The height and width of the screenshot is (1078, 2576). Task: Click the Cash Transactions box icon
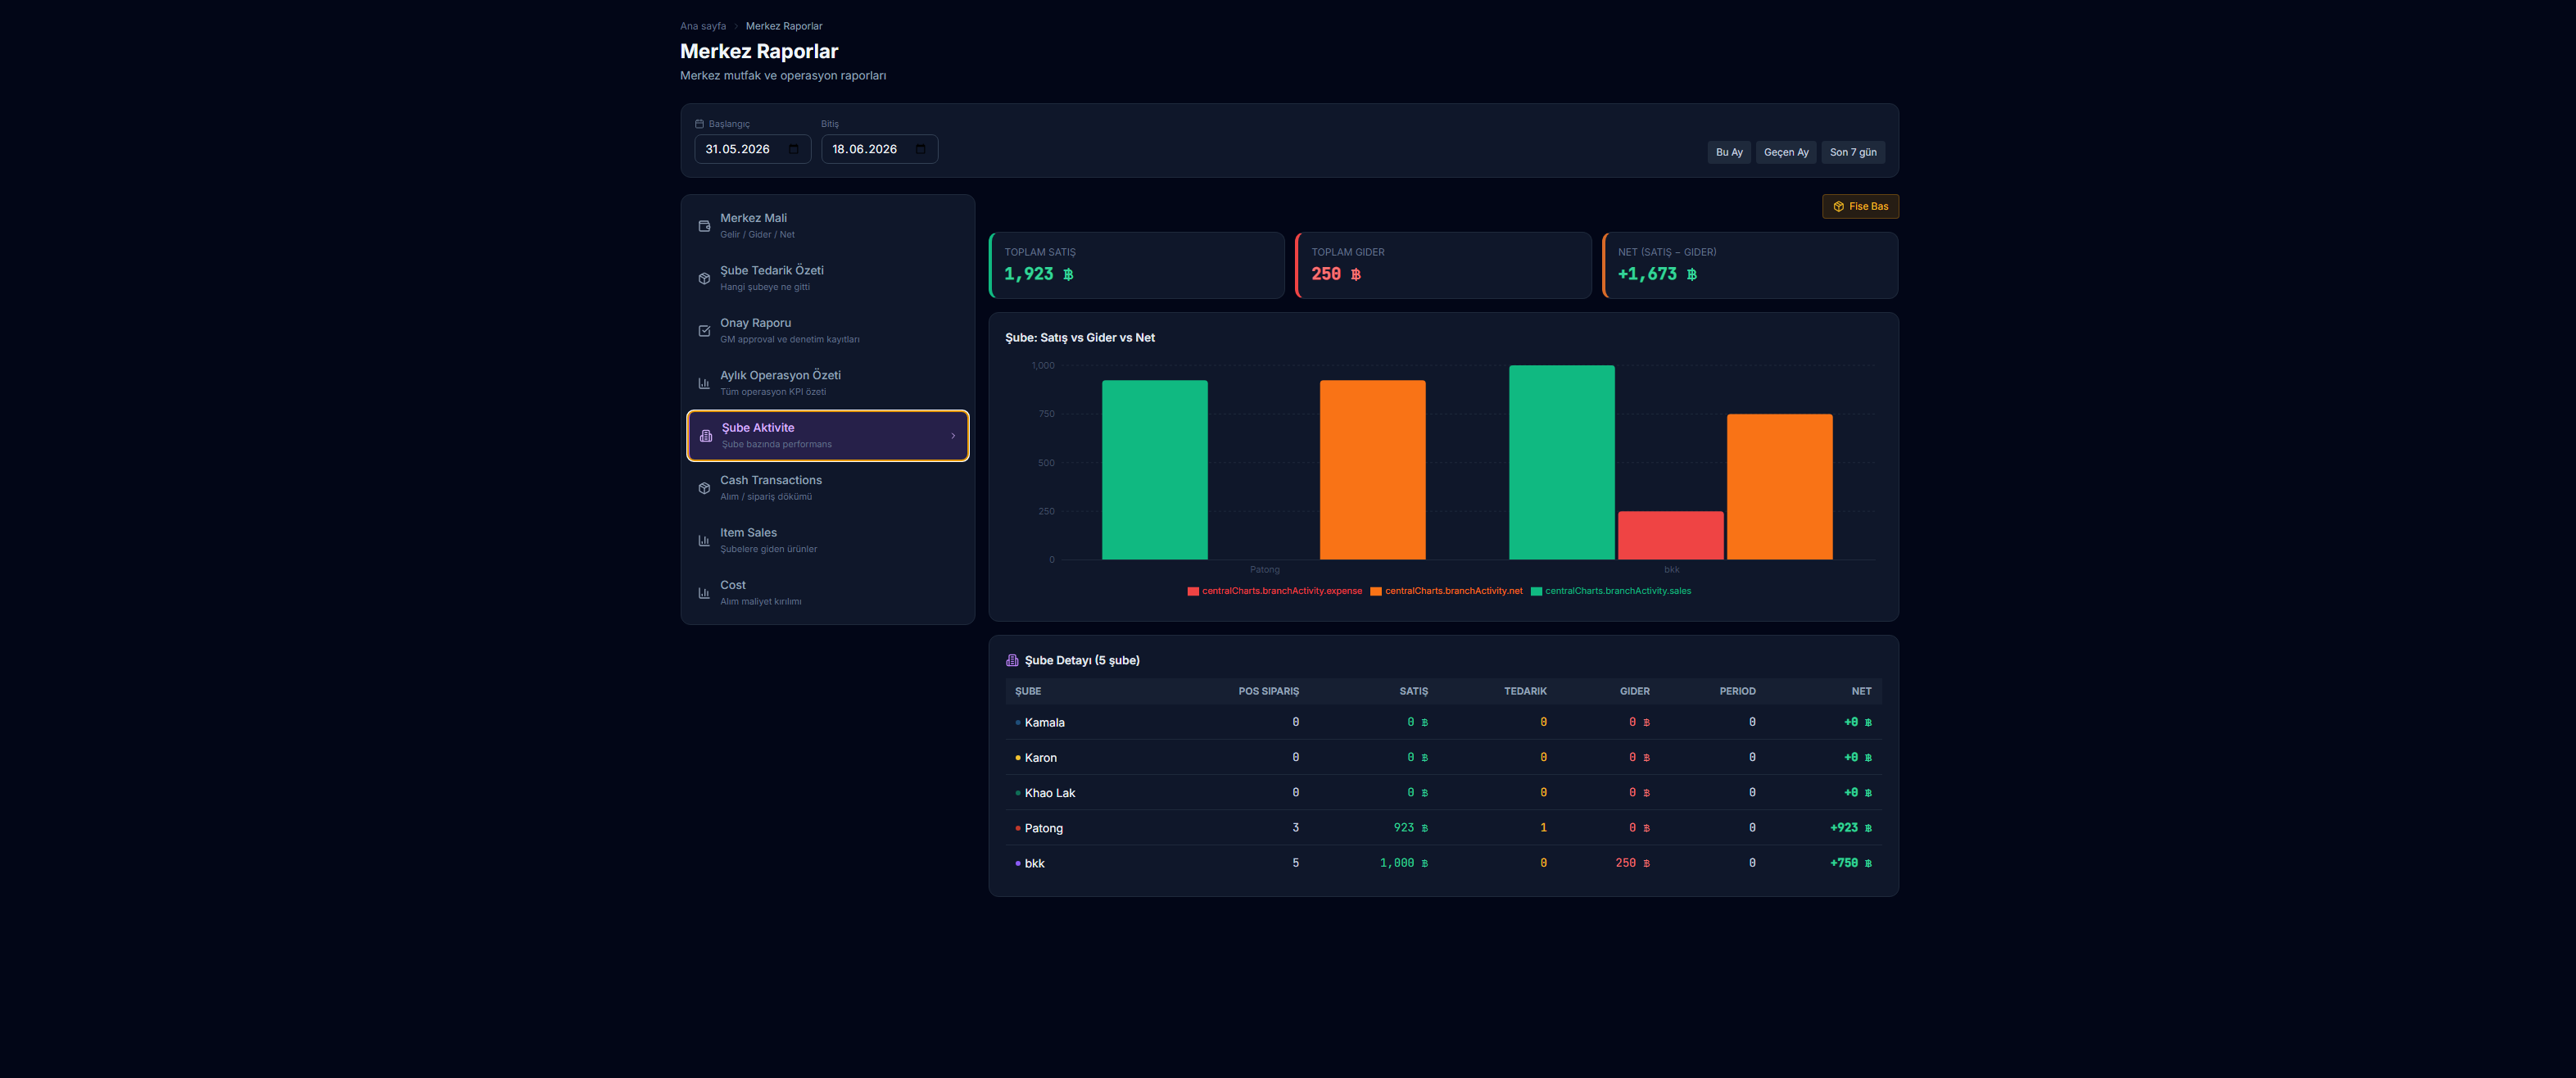(704, 488)
